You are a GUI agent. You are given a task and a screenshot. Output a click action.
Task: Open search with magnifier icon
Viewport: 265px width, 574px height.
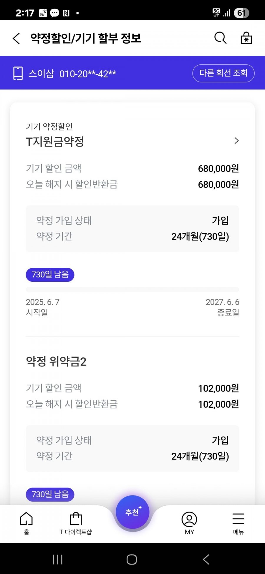(x=220, y=38)
